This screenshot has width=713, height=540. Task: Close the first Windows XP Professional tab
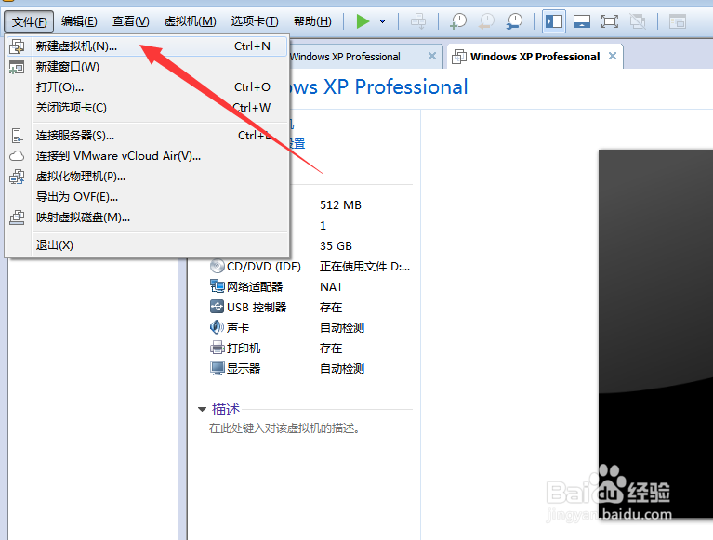pyautogui.click(x=432, y=56)
